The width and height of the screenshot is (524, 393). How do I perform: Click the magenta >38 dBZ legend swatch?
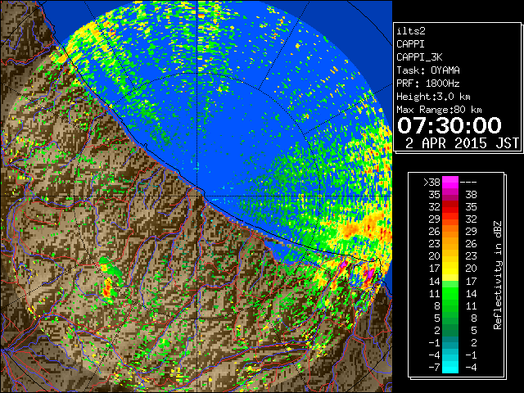(450, 182)
